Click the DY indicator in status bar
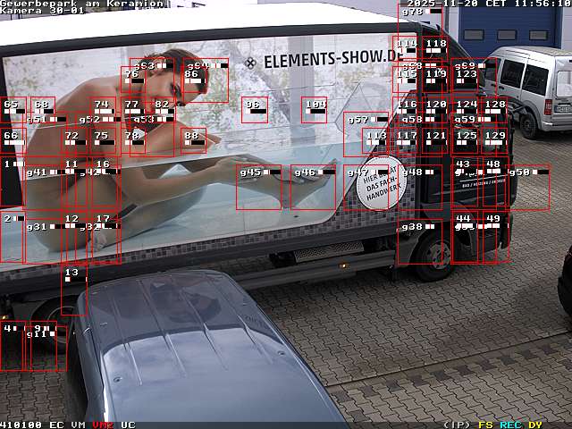The height and width of the screenshot is (429, 572). 534,425
